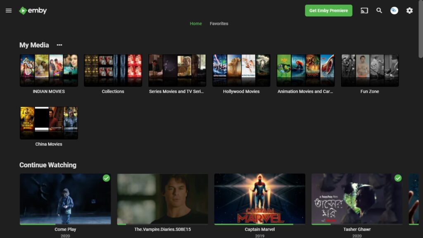Open the China Movies library
Viewport: 423px width, 238px height.
49,123
